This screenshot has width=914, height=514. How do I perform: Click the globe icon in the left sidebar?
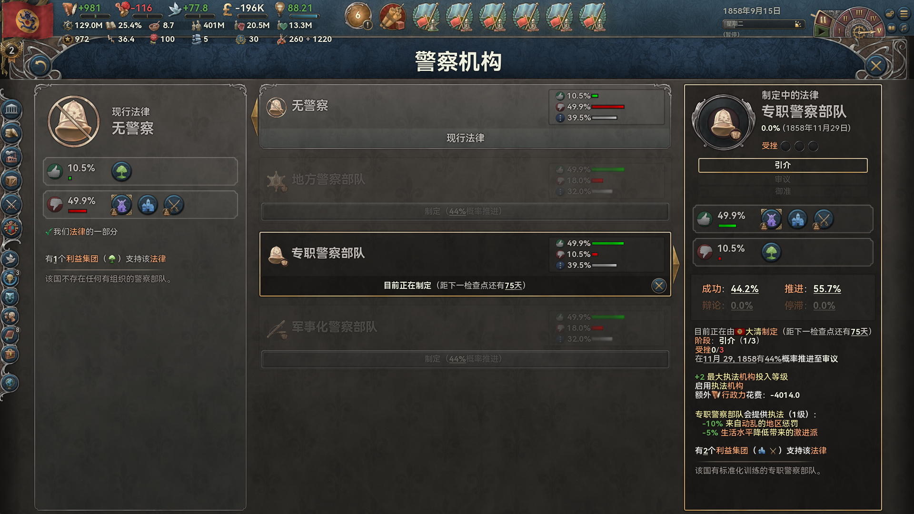pyautogui.click(x=10, y=383)
